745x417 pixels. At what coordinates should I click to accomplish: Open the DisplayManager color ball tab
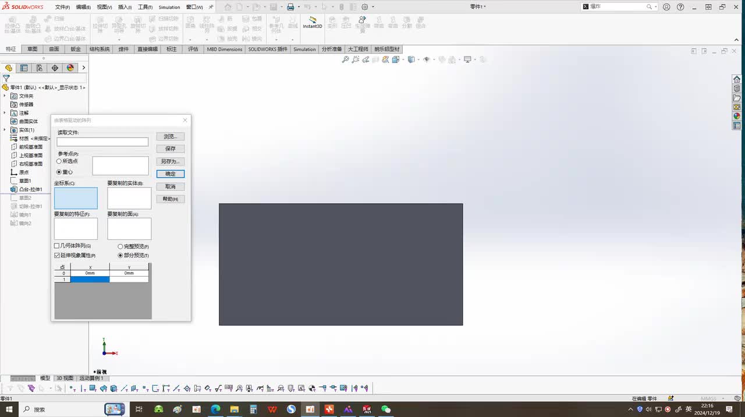point(70,68)
